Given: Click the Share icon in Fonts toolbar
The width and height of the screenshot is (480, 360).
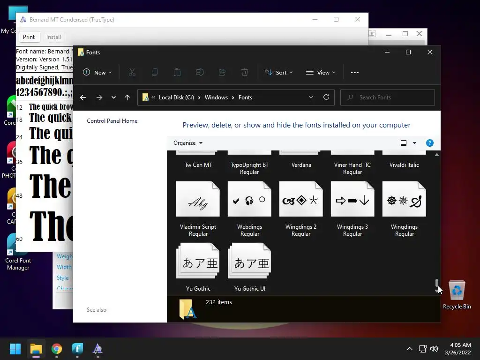Looking at the screenshot, I should pos(222,73).
